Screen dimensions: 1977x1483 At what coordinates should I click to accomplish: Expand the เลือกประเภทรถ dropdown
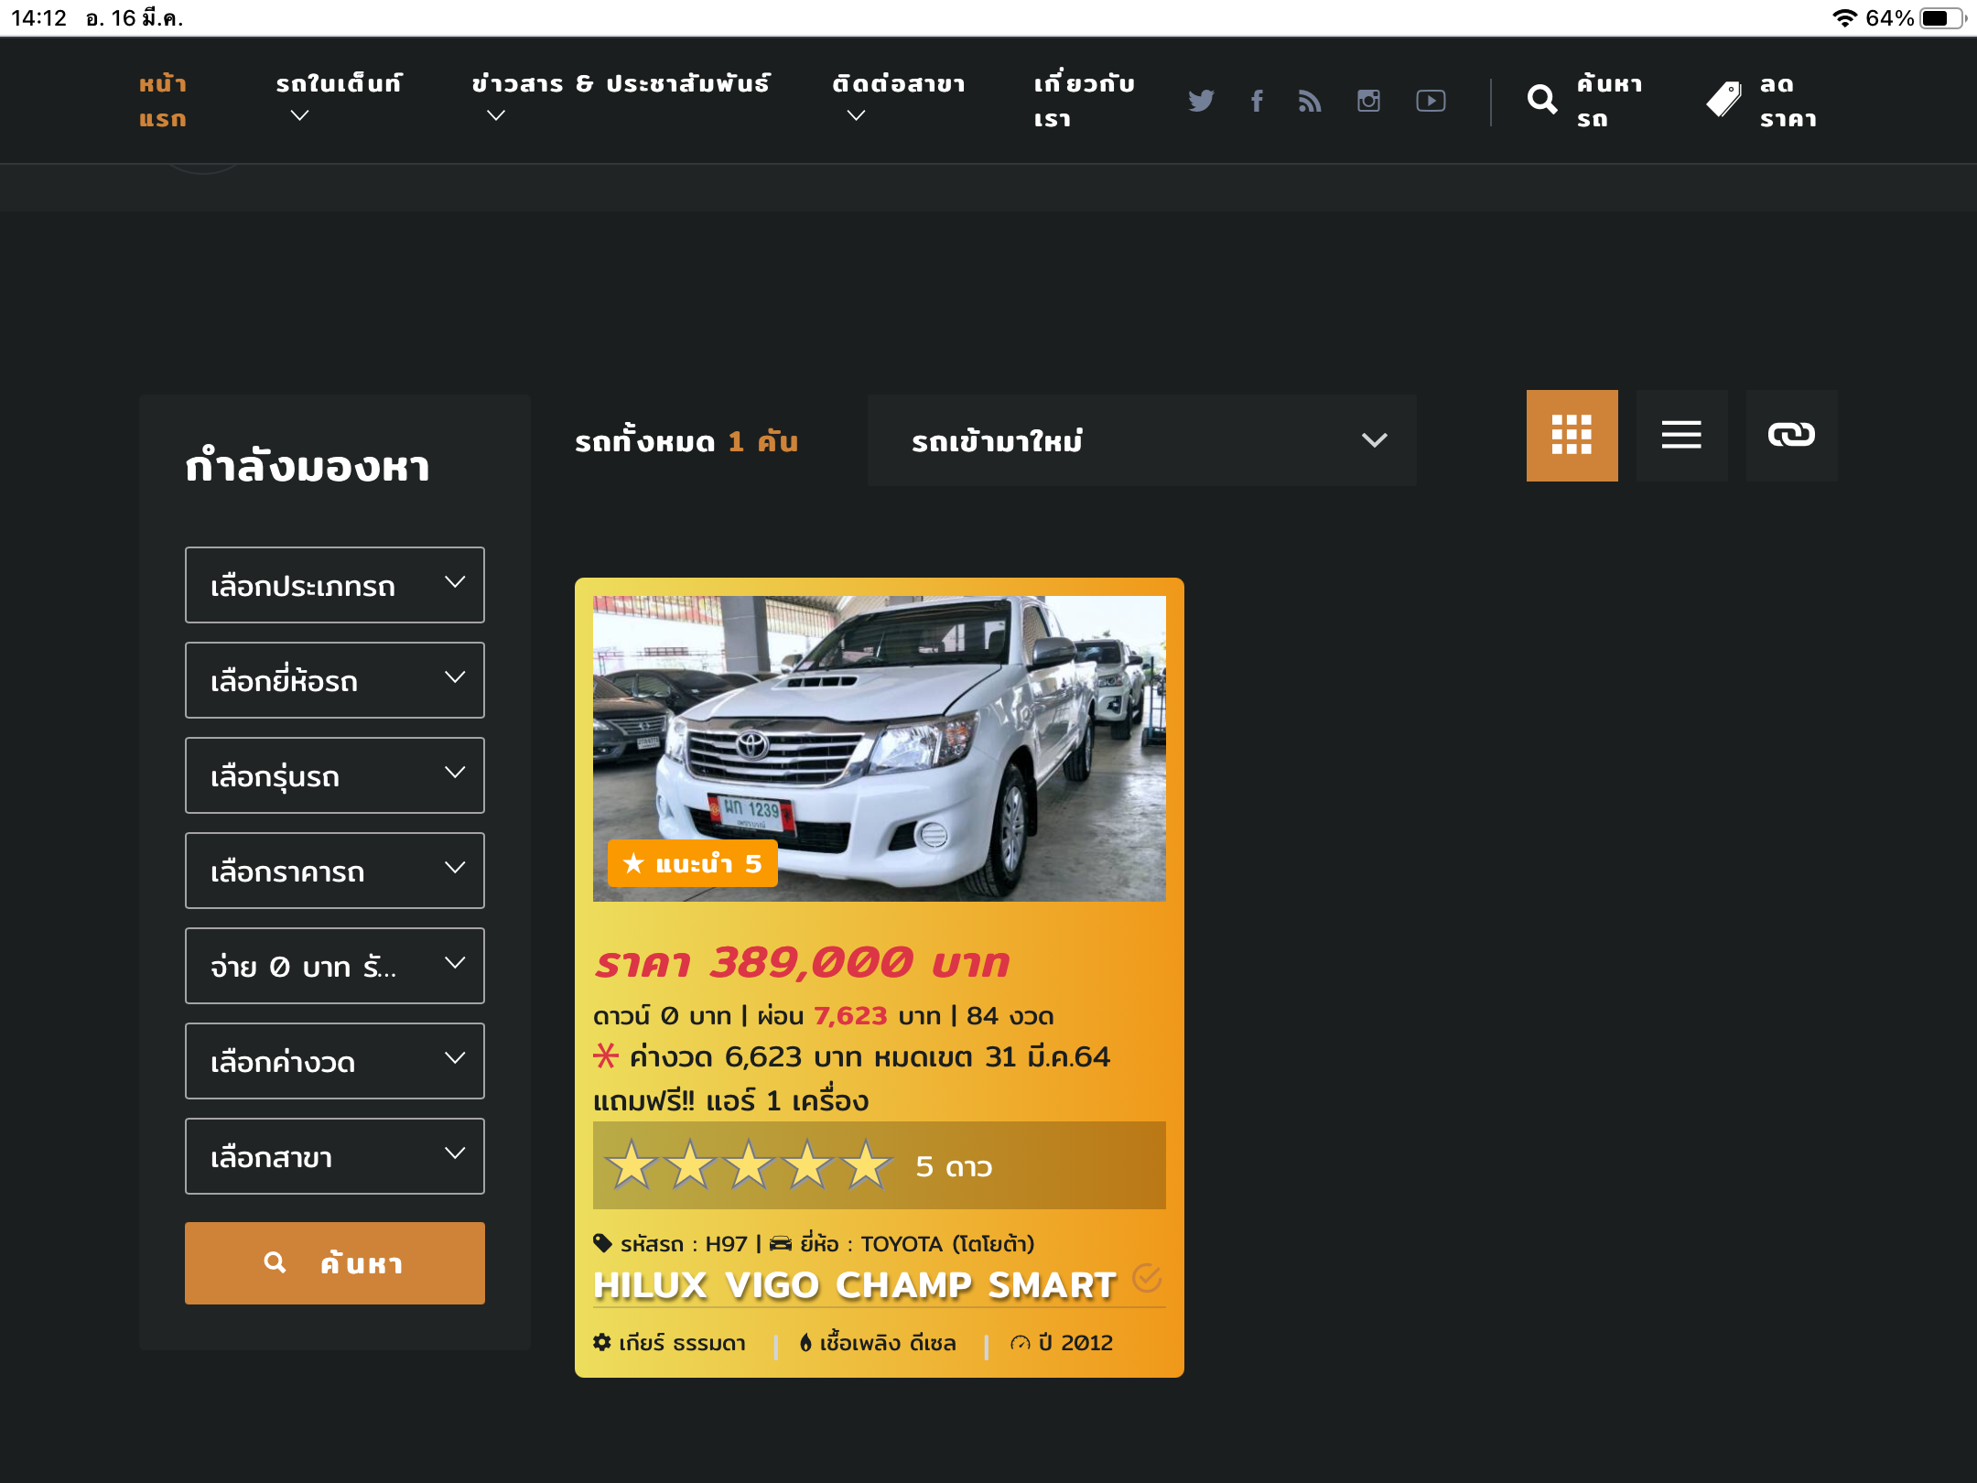pyautogui.click(x=335, y=585)
